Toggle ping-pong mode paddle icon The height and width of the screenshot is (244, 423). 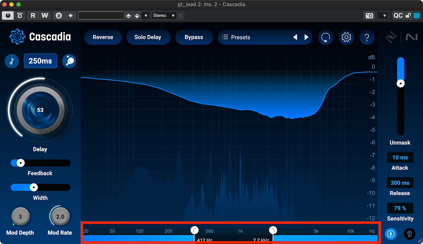click(69, 61)
